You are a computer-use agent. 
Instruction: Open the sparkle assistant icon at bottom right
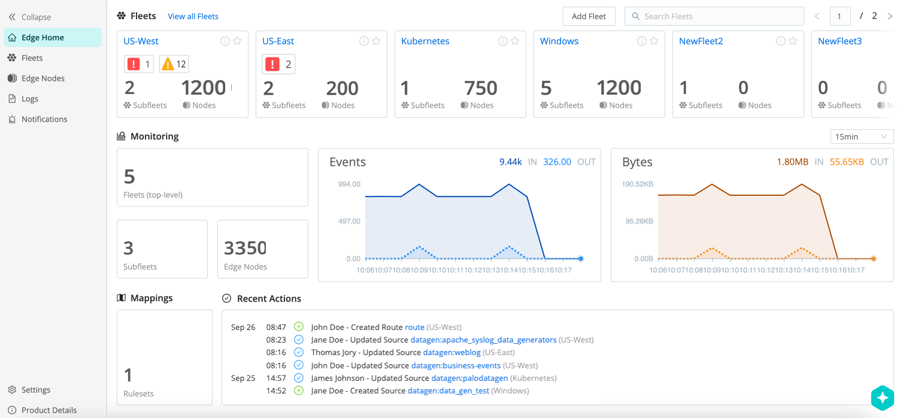pos(882,398)
